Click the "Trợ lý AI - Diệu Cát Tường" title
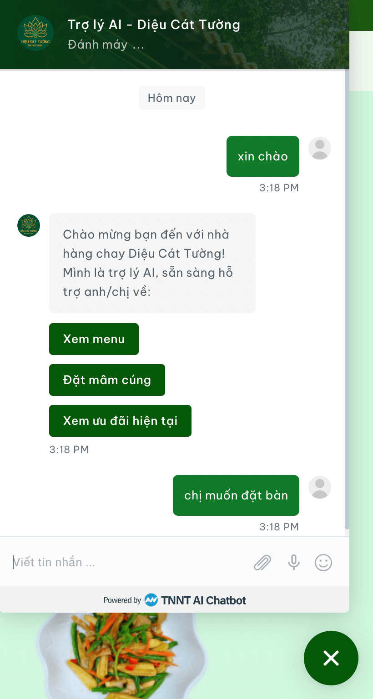The image size is (373, 699). [x=154, y=25]
